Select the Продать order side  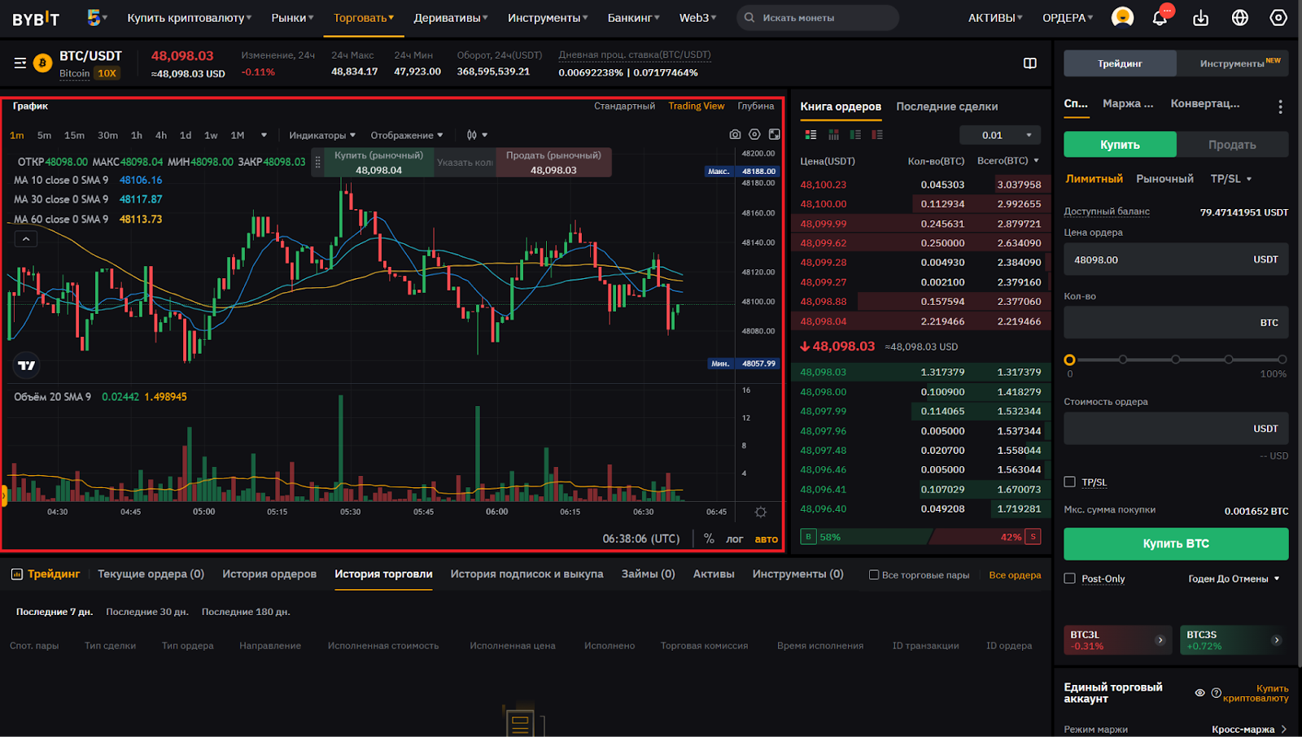tap(1232, 145)
